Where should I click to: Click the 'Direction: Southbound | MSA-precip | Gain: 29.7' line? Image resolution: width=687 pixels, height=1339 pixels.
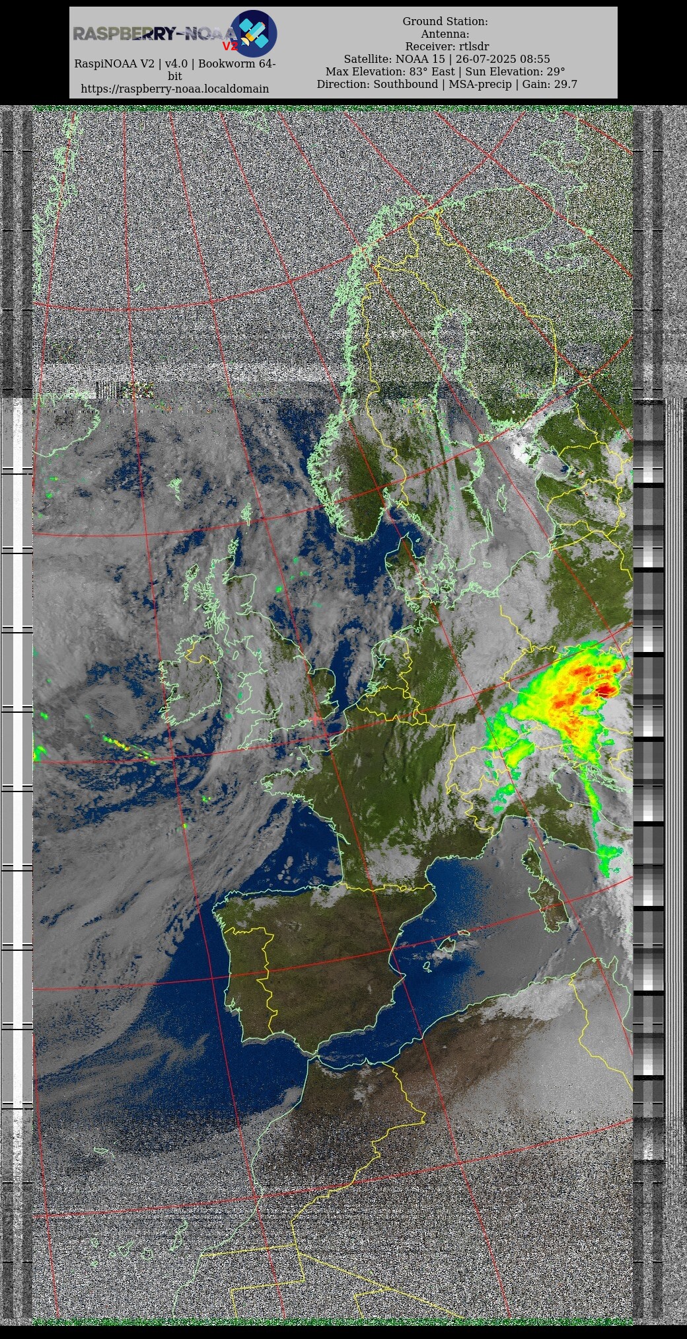pos(447,85)
